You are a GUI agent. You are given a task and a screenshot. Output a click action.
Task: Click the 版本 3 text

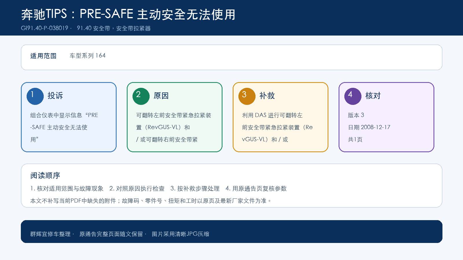[356, 115]
